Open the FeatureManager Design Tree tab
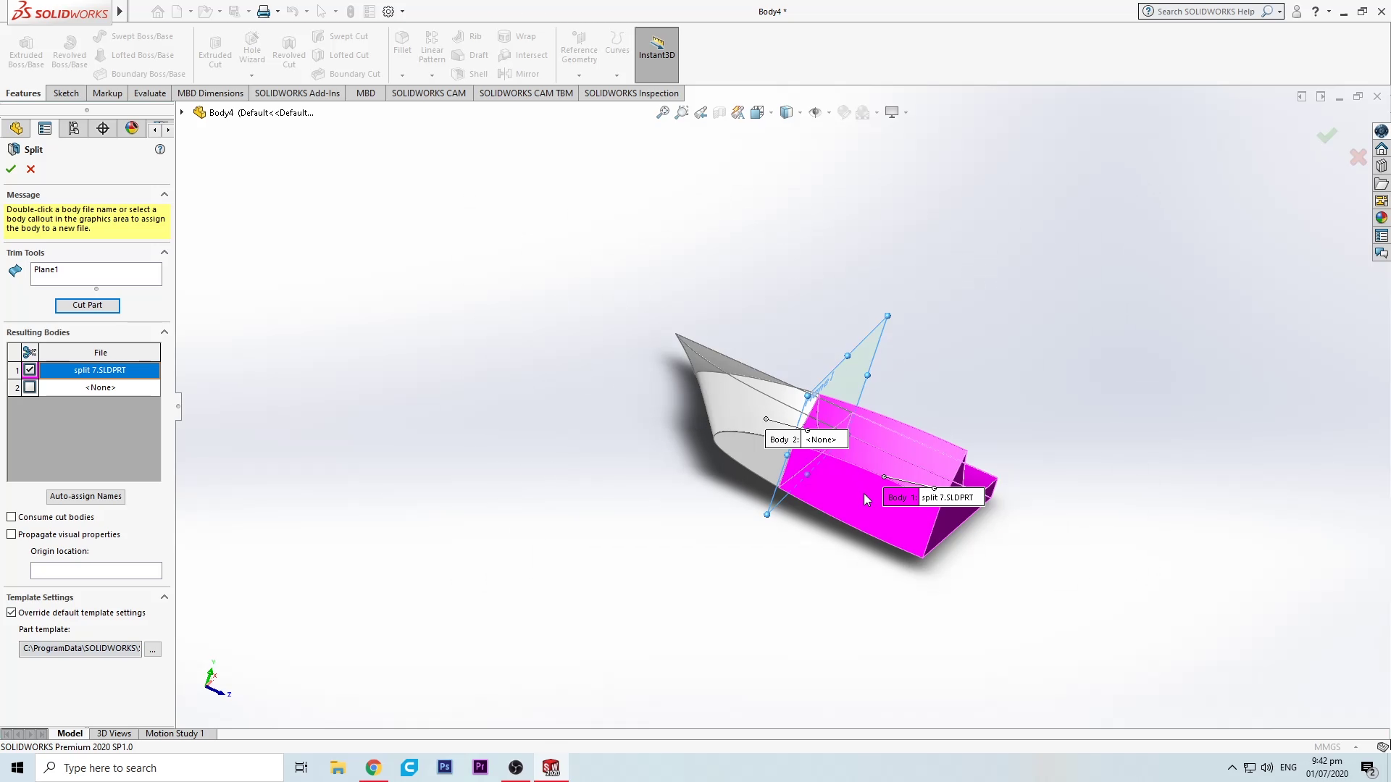The image size is (1391, 782). click(x=16, y=128)
